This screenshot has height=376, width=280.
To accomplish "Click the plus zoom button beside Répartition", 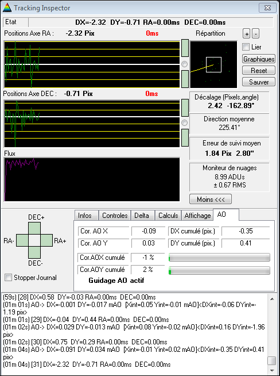I will 246,34.
